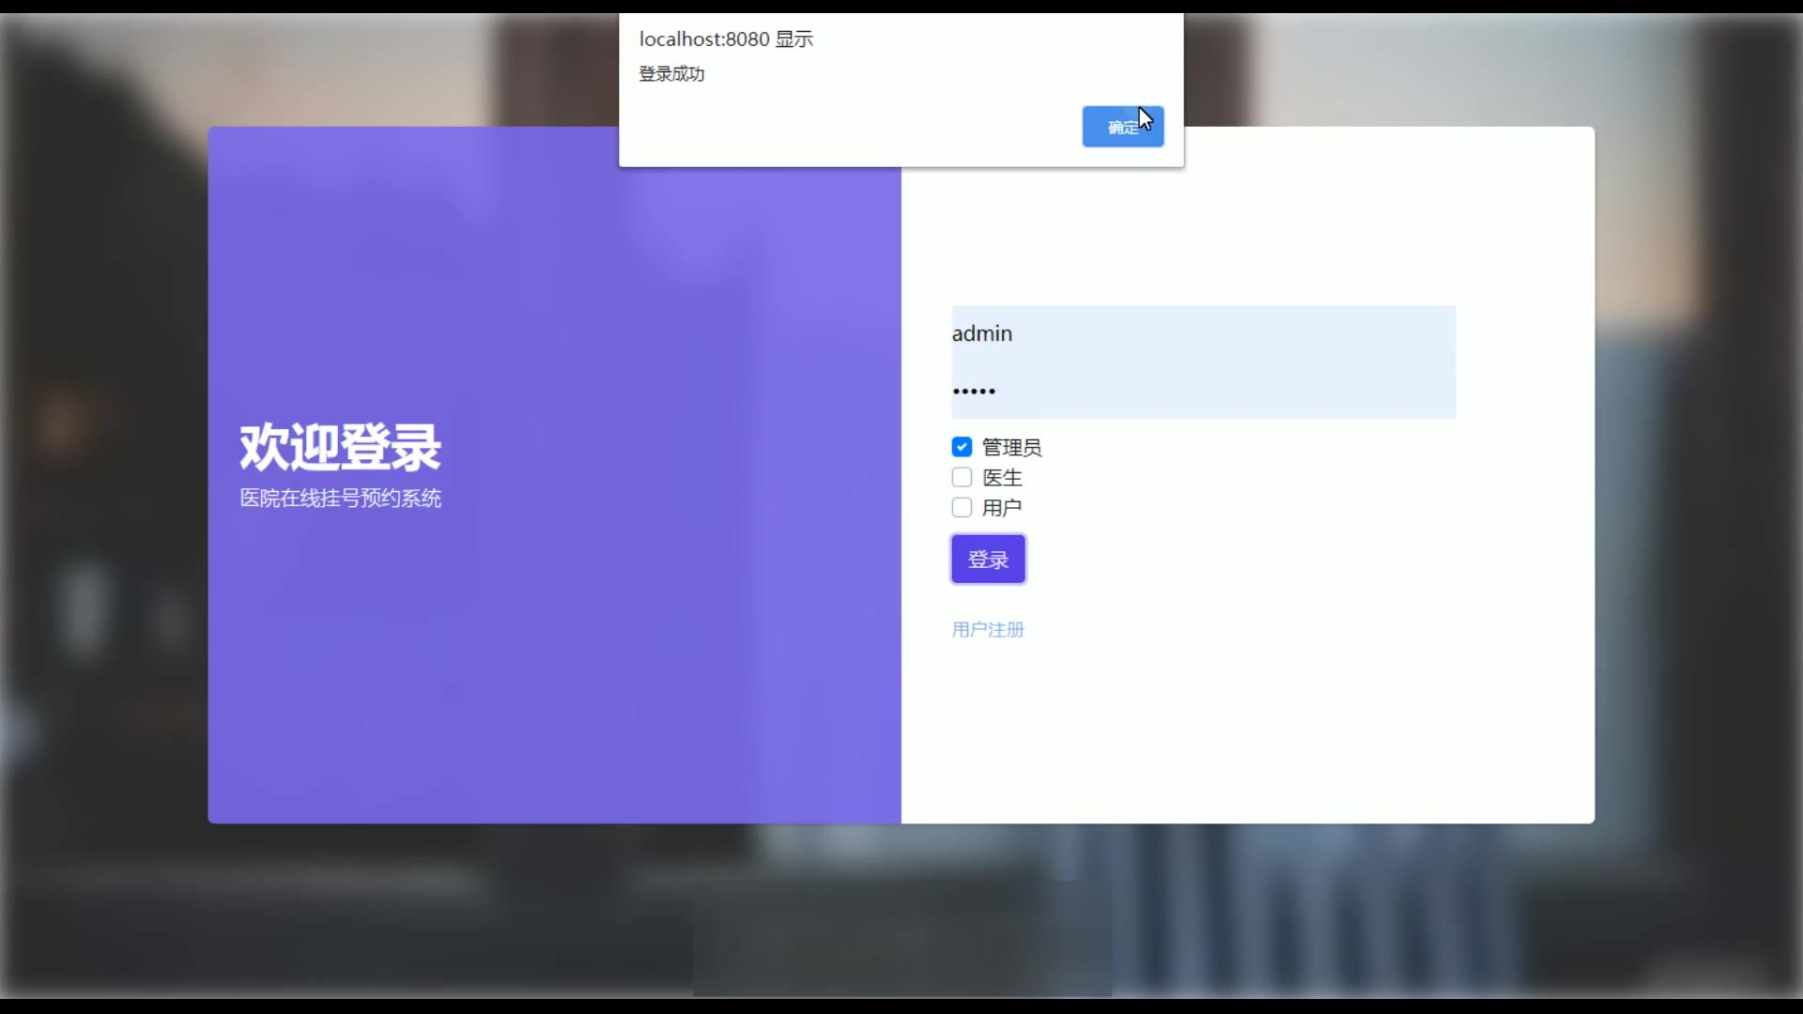Click the localhost:8080 显示 alert title
Image resolution: width=1803 pixels, height=1014 pixels.
point(726,38)
